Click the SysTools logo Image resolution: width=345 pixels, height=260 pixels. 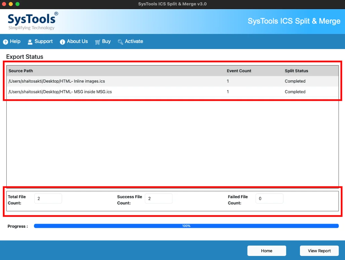[33, 21]
